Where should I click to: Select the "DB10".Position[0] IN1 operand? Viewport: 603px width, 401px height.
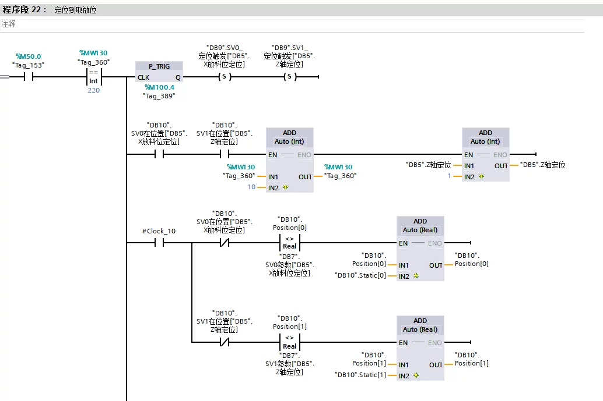coord(369,260)
